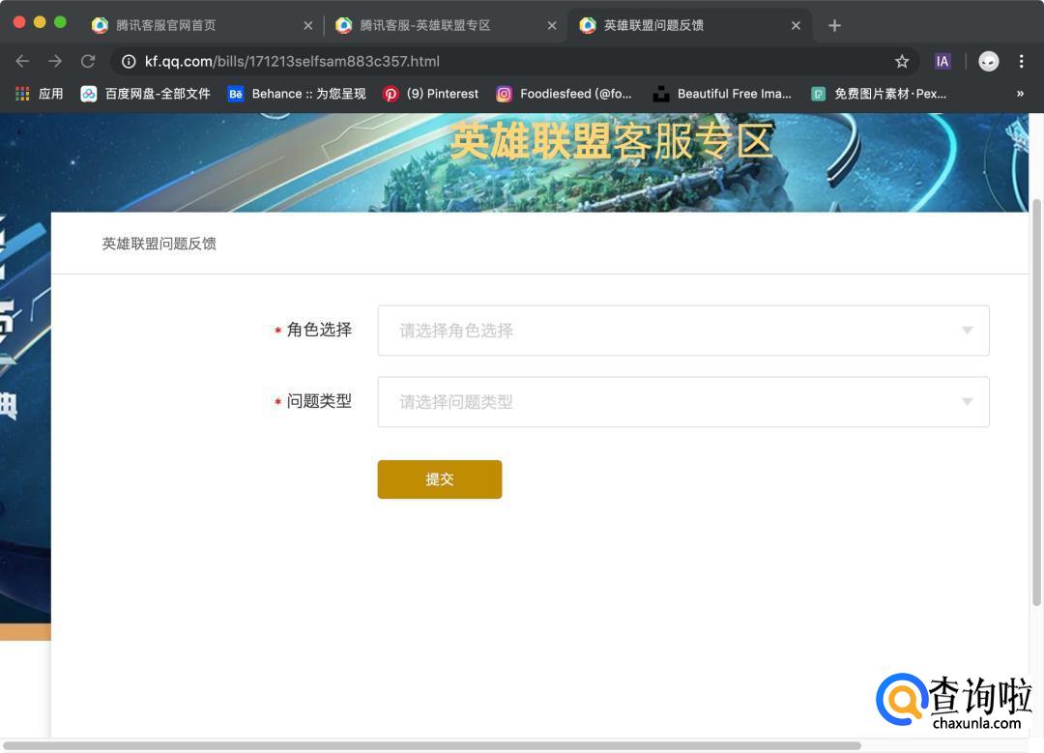Image resolution: width=1044 pixels, height=753 pixels.
Task: Open the Foodiesfeed Instagram bookmark
Action: (564, 94)
